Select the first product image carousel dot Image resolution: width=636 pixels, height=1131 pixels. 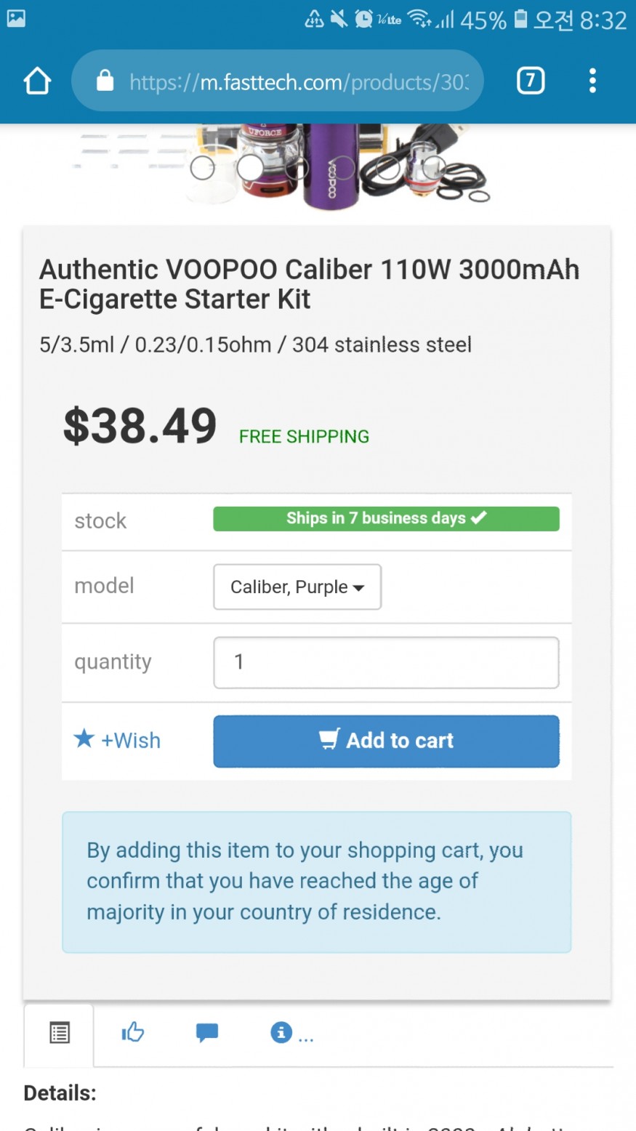[203, 168]
